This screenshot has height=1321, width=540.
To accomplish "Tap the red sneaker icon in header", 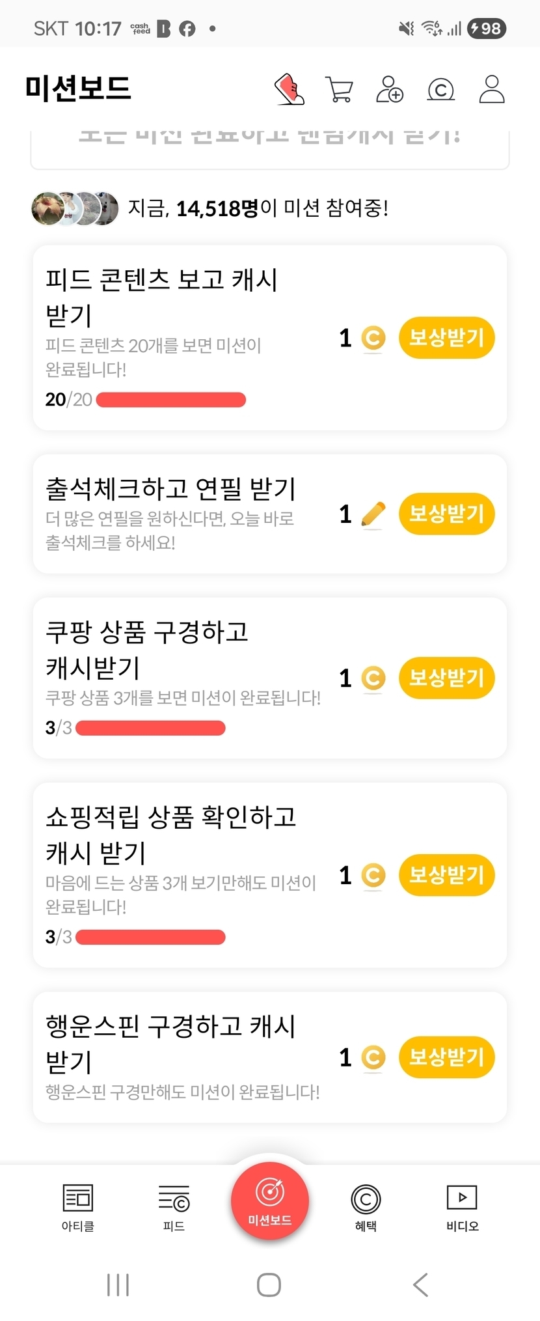I will click(x=290, y=89).
